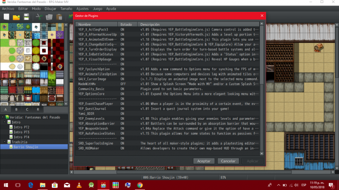Image resolution: width=339 pixels, height=190 pixels.
Task: Click the RPG Maker MV taskbar icon
Action: pos(103,185)
